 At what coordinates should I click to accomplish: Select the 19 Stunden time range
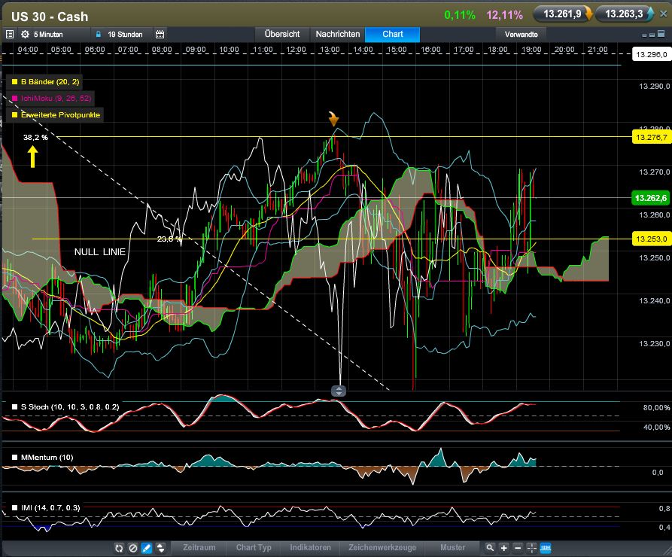point(125,35)
